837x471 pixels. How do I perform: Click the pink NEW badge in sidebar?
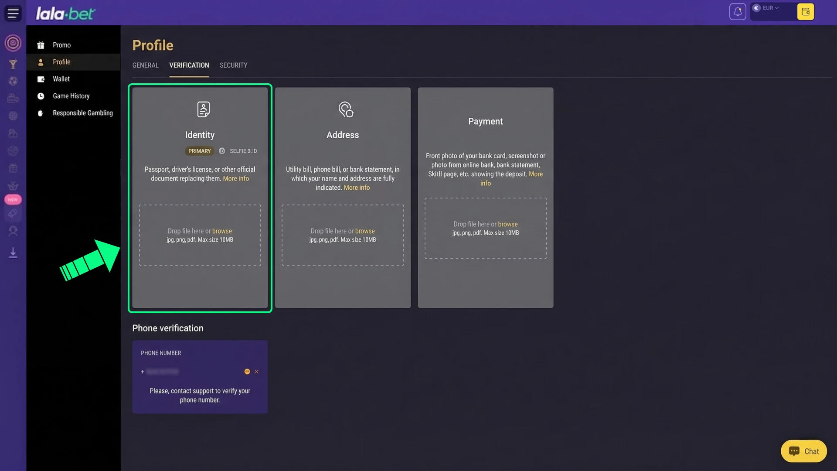(13, 200)
